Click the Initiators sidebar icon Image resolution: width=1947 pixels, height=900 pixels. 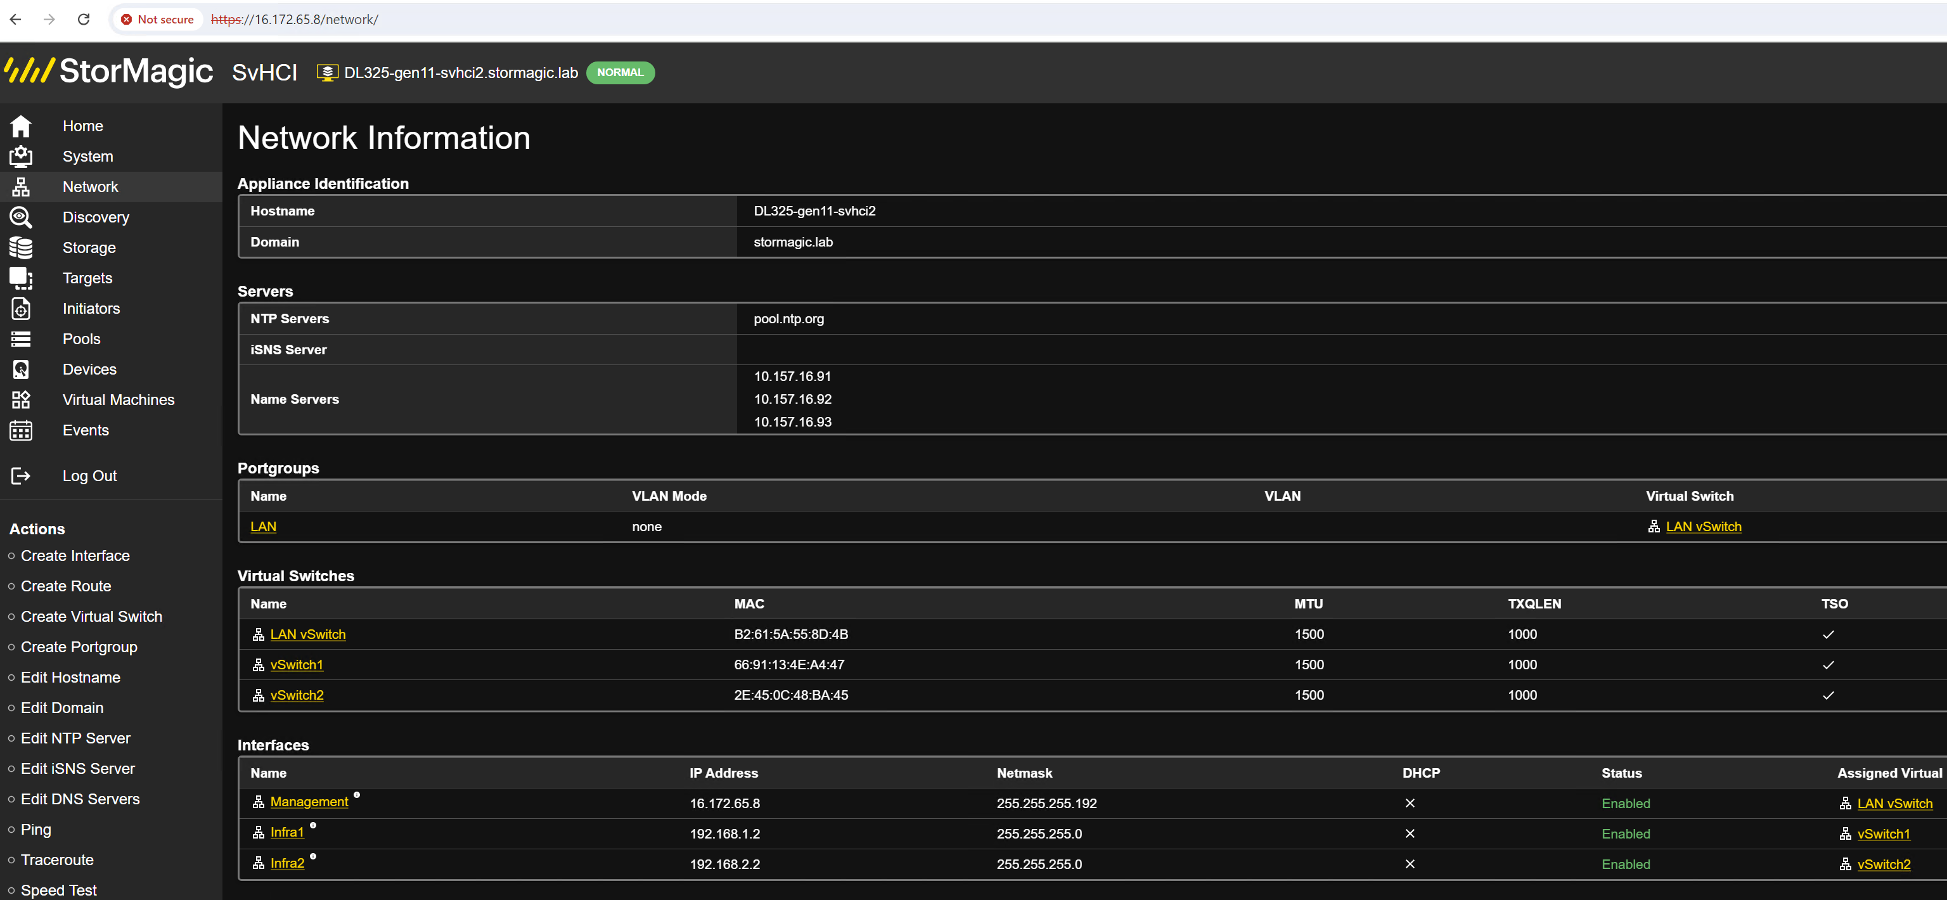click(x=20, y=308)
